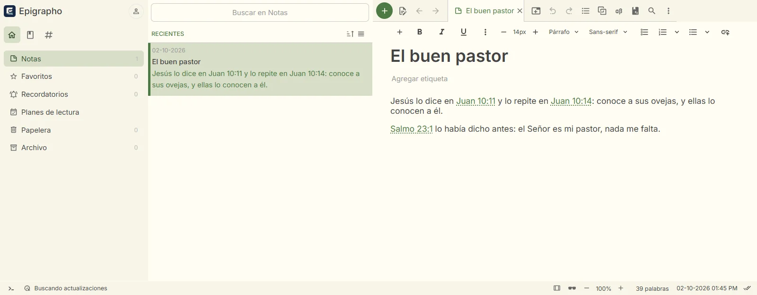Open more formatting options menu

point(485,32)
